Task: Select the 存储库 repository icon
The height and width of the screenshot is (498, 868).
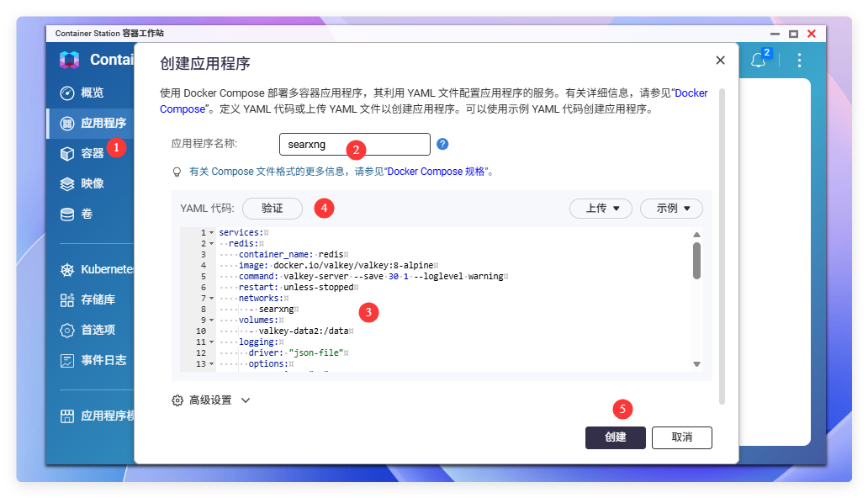Action: click(66, 299)
